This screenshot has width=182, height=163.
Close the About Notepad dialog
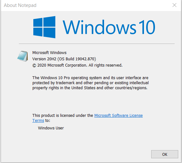coord(174,5)
